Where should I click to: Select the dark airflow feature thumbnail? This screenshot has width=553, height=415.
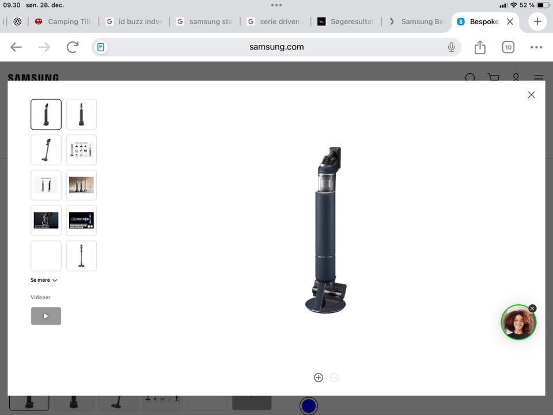81,220
